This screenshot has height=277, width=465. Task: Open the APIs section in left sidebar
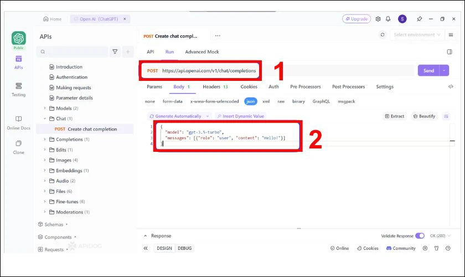[19, 63]
